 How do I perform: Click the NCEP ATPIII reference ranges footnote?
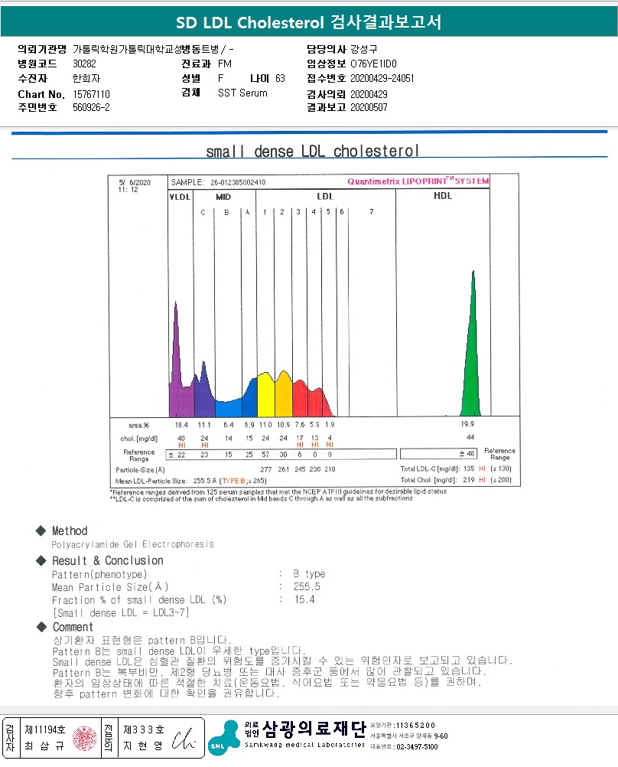[x=278, y=491]
